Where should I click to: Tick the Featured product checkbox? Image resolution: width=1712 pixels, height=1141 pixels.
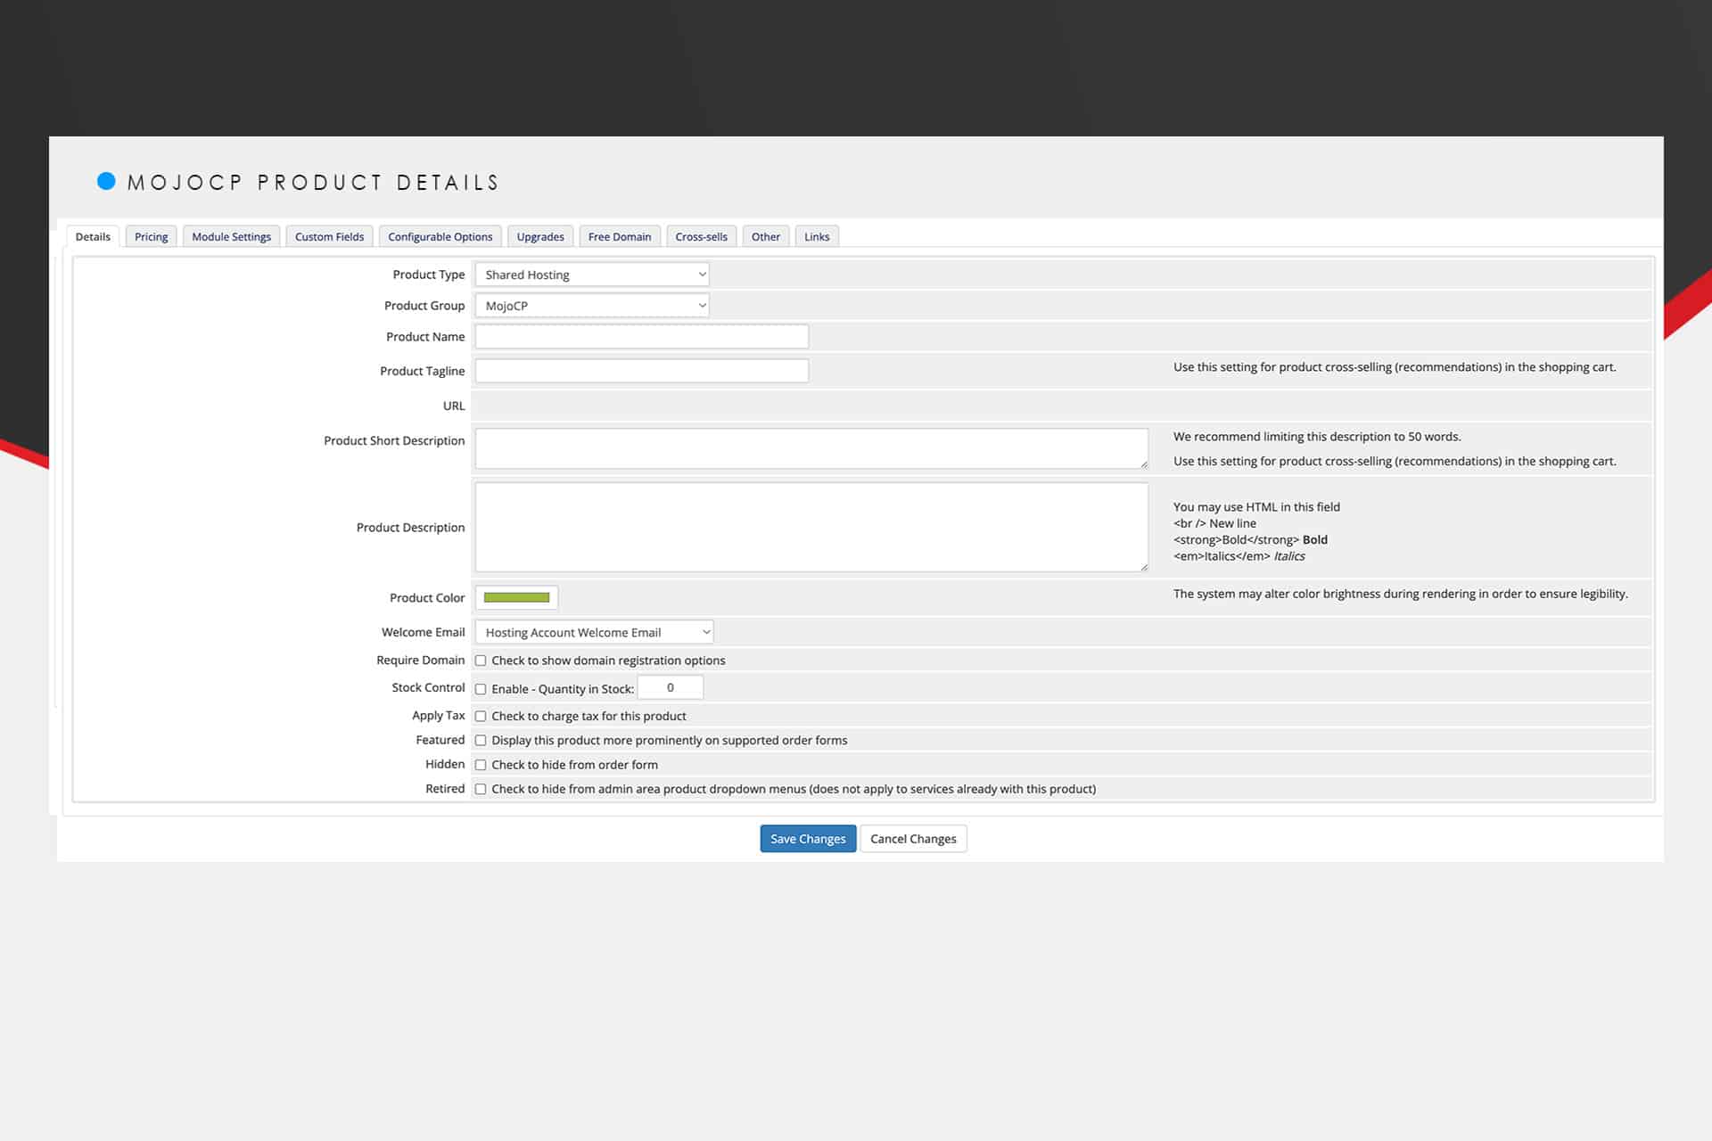[481, 740]
